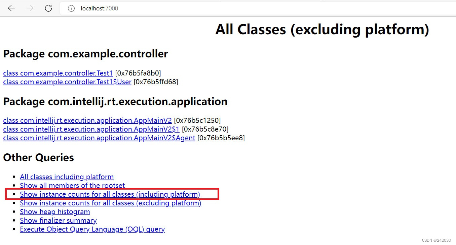Open the AppMainV2$Agent class link
The image size is (456, 245).
[99, 138]
